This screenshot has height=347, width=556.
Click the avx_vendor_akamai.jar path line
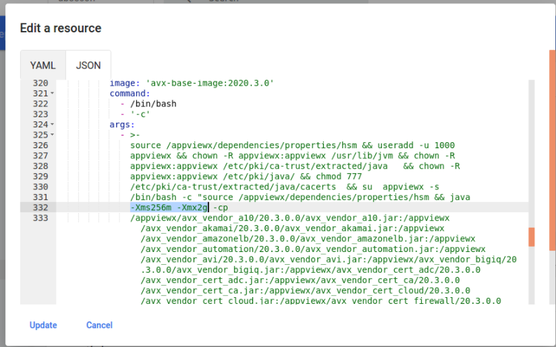point(293,228)
